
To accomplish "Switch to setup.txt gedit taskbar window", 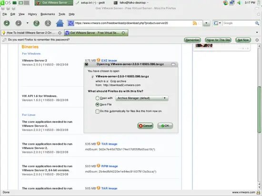I will [x=90, y=3].
